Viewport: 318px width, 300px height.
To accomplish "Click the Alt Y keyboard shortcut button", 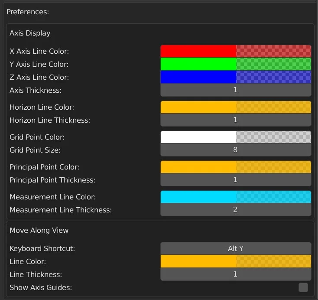I will [236, 248].
